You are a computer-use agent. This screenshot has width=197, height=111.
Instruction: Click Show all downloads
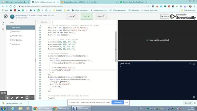[187, 103]
